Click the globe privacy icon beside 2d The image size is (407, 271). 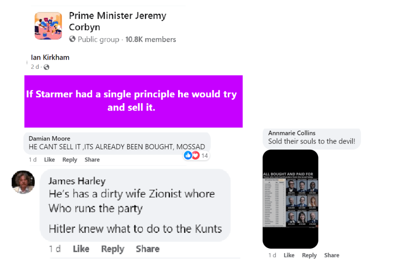(x=46, y=67)
